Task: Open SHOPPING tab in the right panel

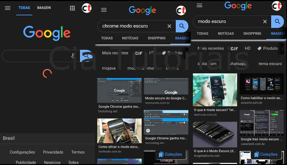Action: pyautogui.click(x=252, y=34)
